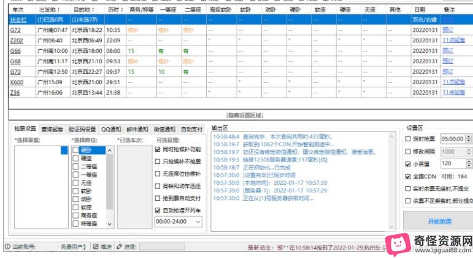Click the 修改间隔 value field 1000
Viewport: 473px width, 258px height.
(x=453, y=151)
